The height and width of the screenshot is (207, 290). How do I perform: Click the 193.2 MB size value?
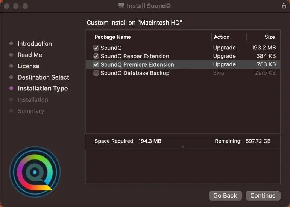tap(263, 48)
